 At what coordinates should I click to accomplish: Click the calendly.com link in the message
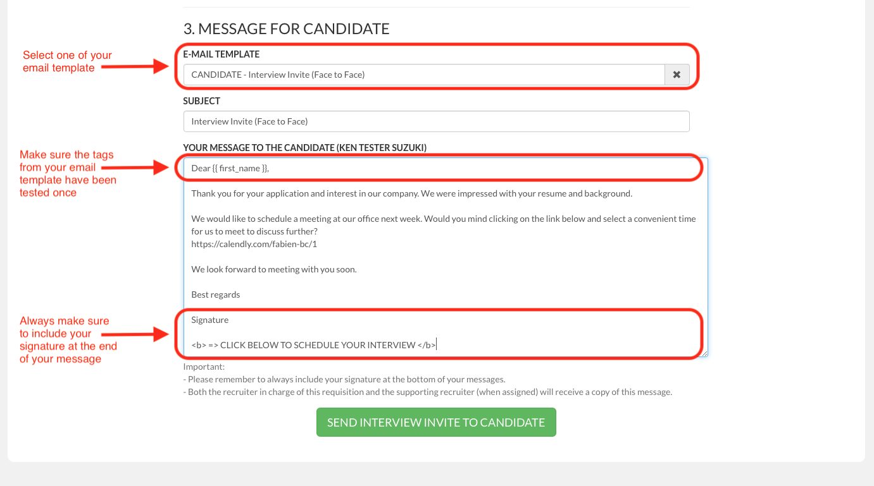(x=254, y=244)
